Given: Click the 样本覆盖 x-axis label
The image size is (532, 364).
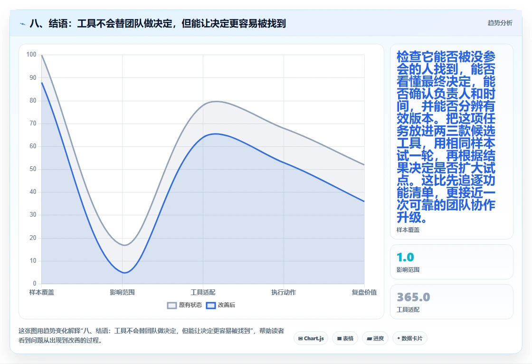Looking at the screenshot, I should pyautogui.click(x=42, y=292).
